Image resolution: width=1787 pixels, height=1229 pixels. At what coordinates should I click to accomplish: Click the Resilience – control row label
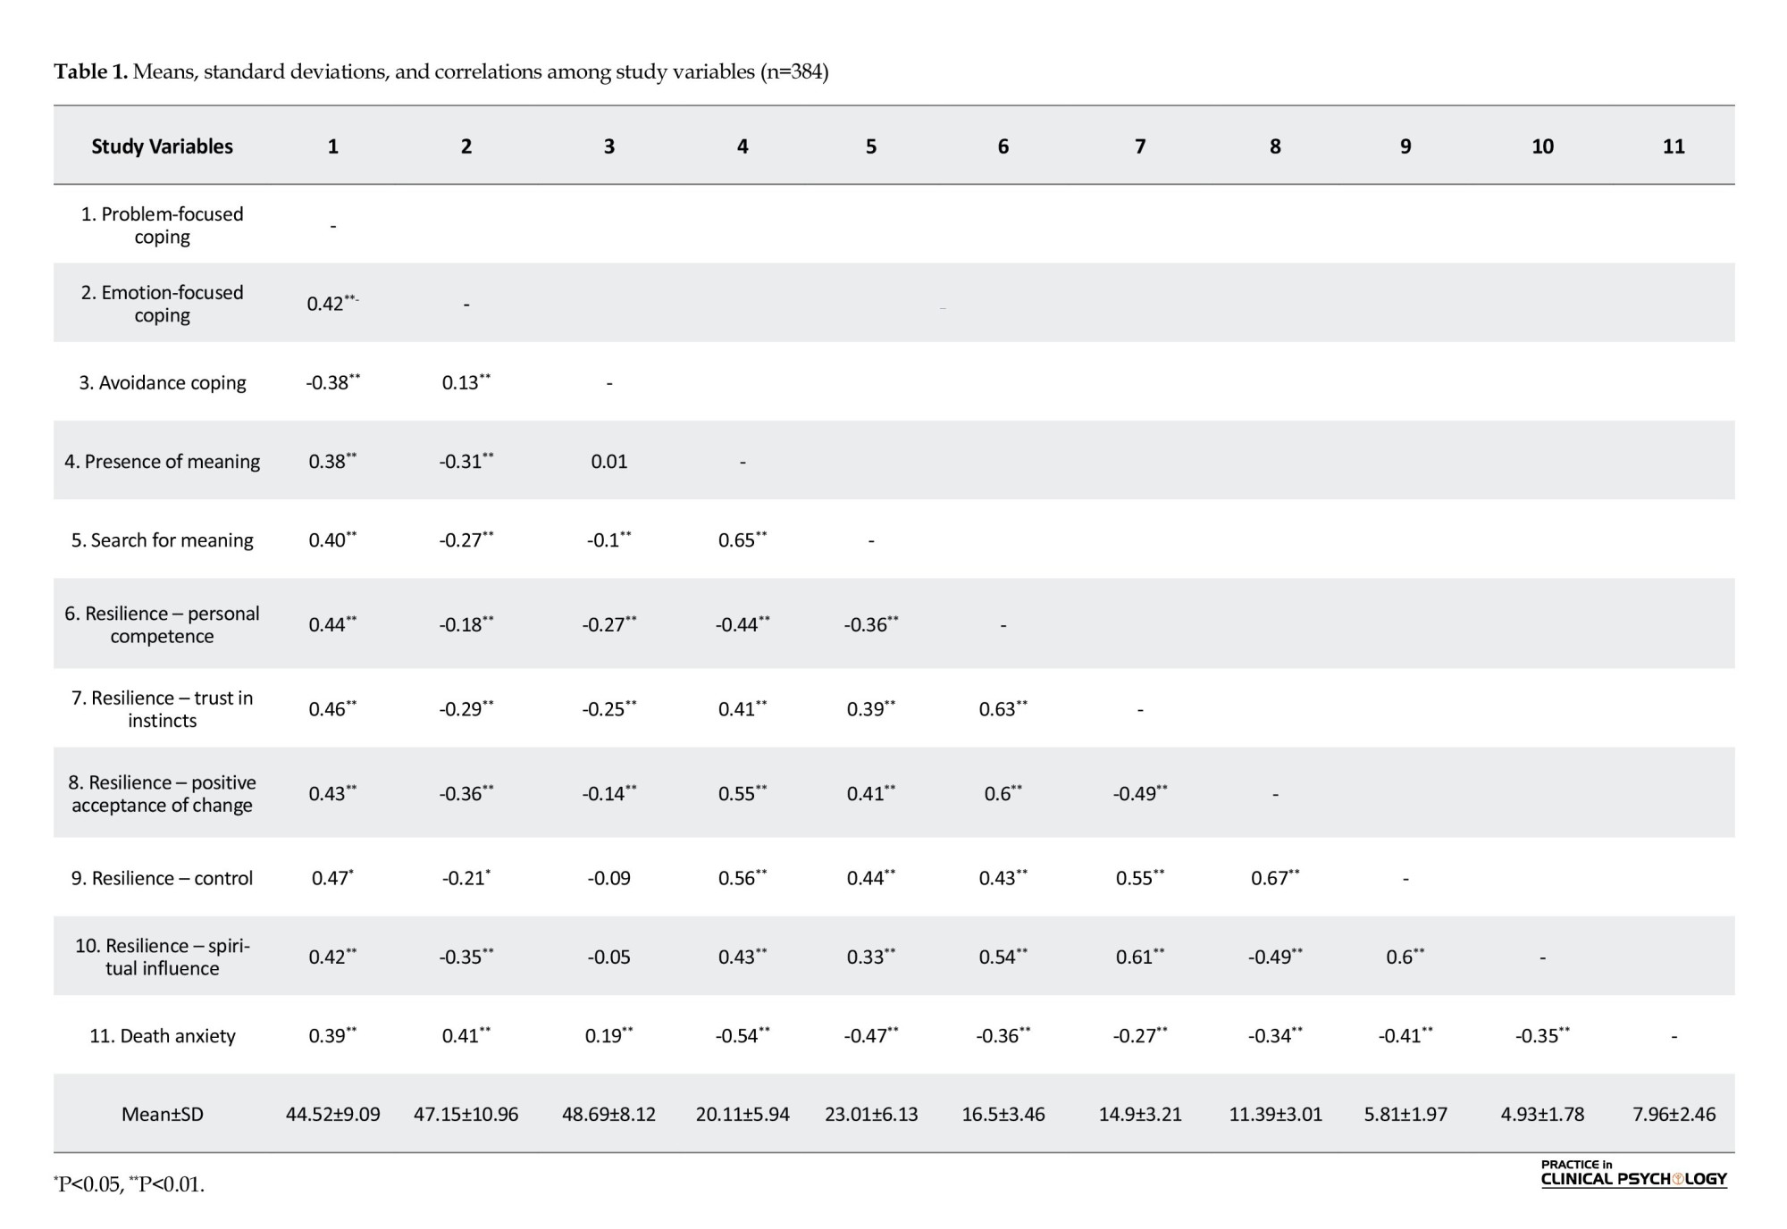pos(162,878)
